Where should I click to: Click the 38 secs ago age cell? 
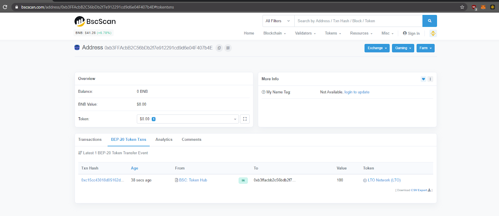(x=141, y=180)
